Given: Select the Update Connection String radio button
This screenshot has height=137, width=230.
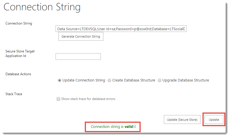Looking at the screenshot, I should [60, 80].
